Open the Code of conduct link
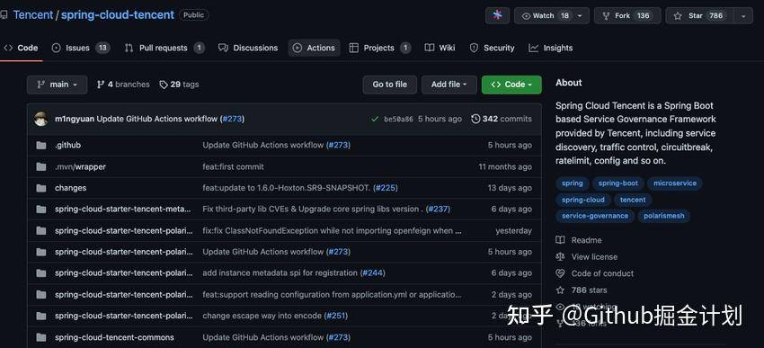The height and width of the screenshot is (348, 764). click(x=603, y=273)
